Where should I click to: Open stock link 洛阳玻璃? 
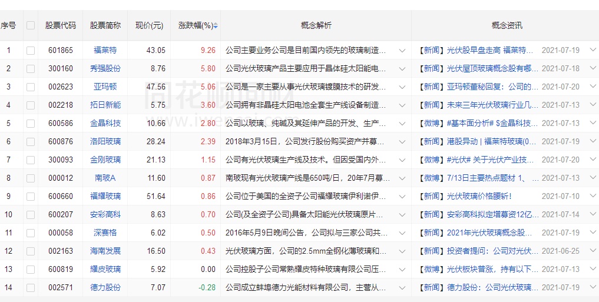click(x=105, y=141)
